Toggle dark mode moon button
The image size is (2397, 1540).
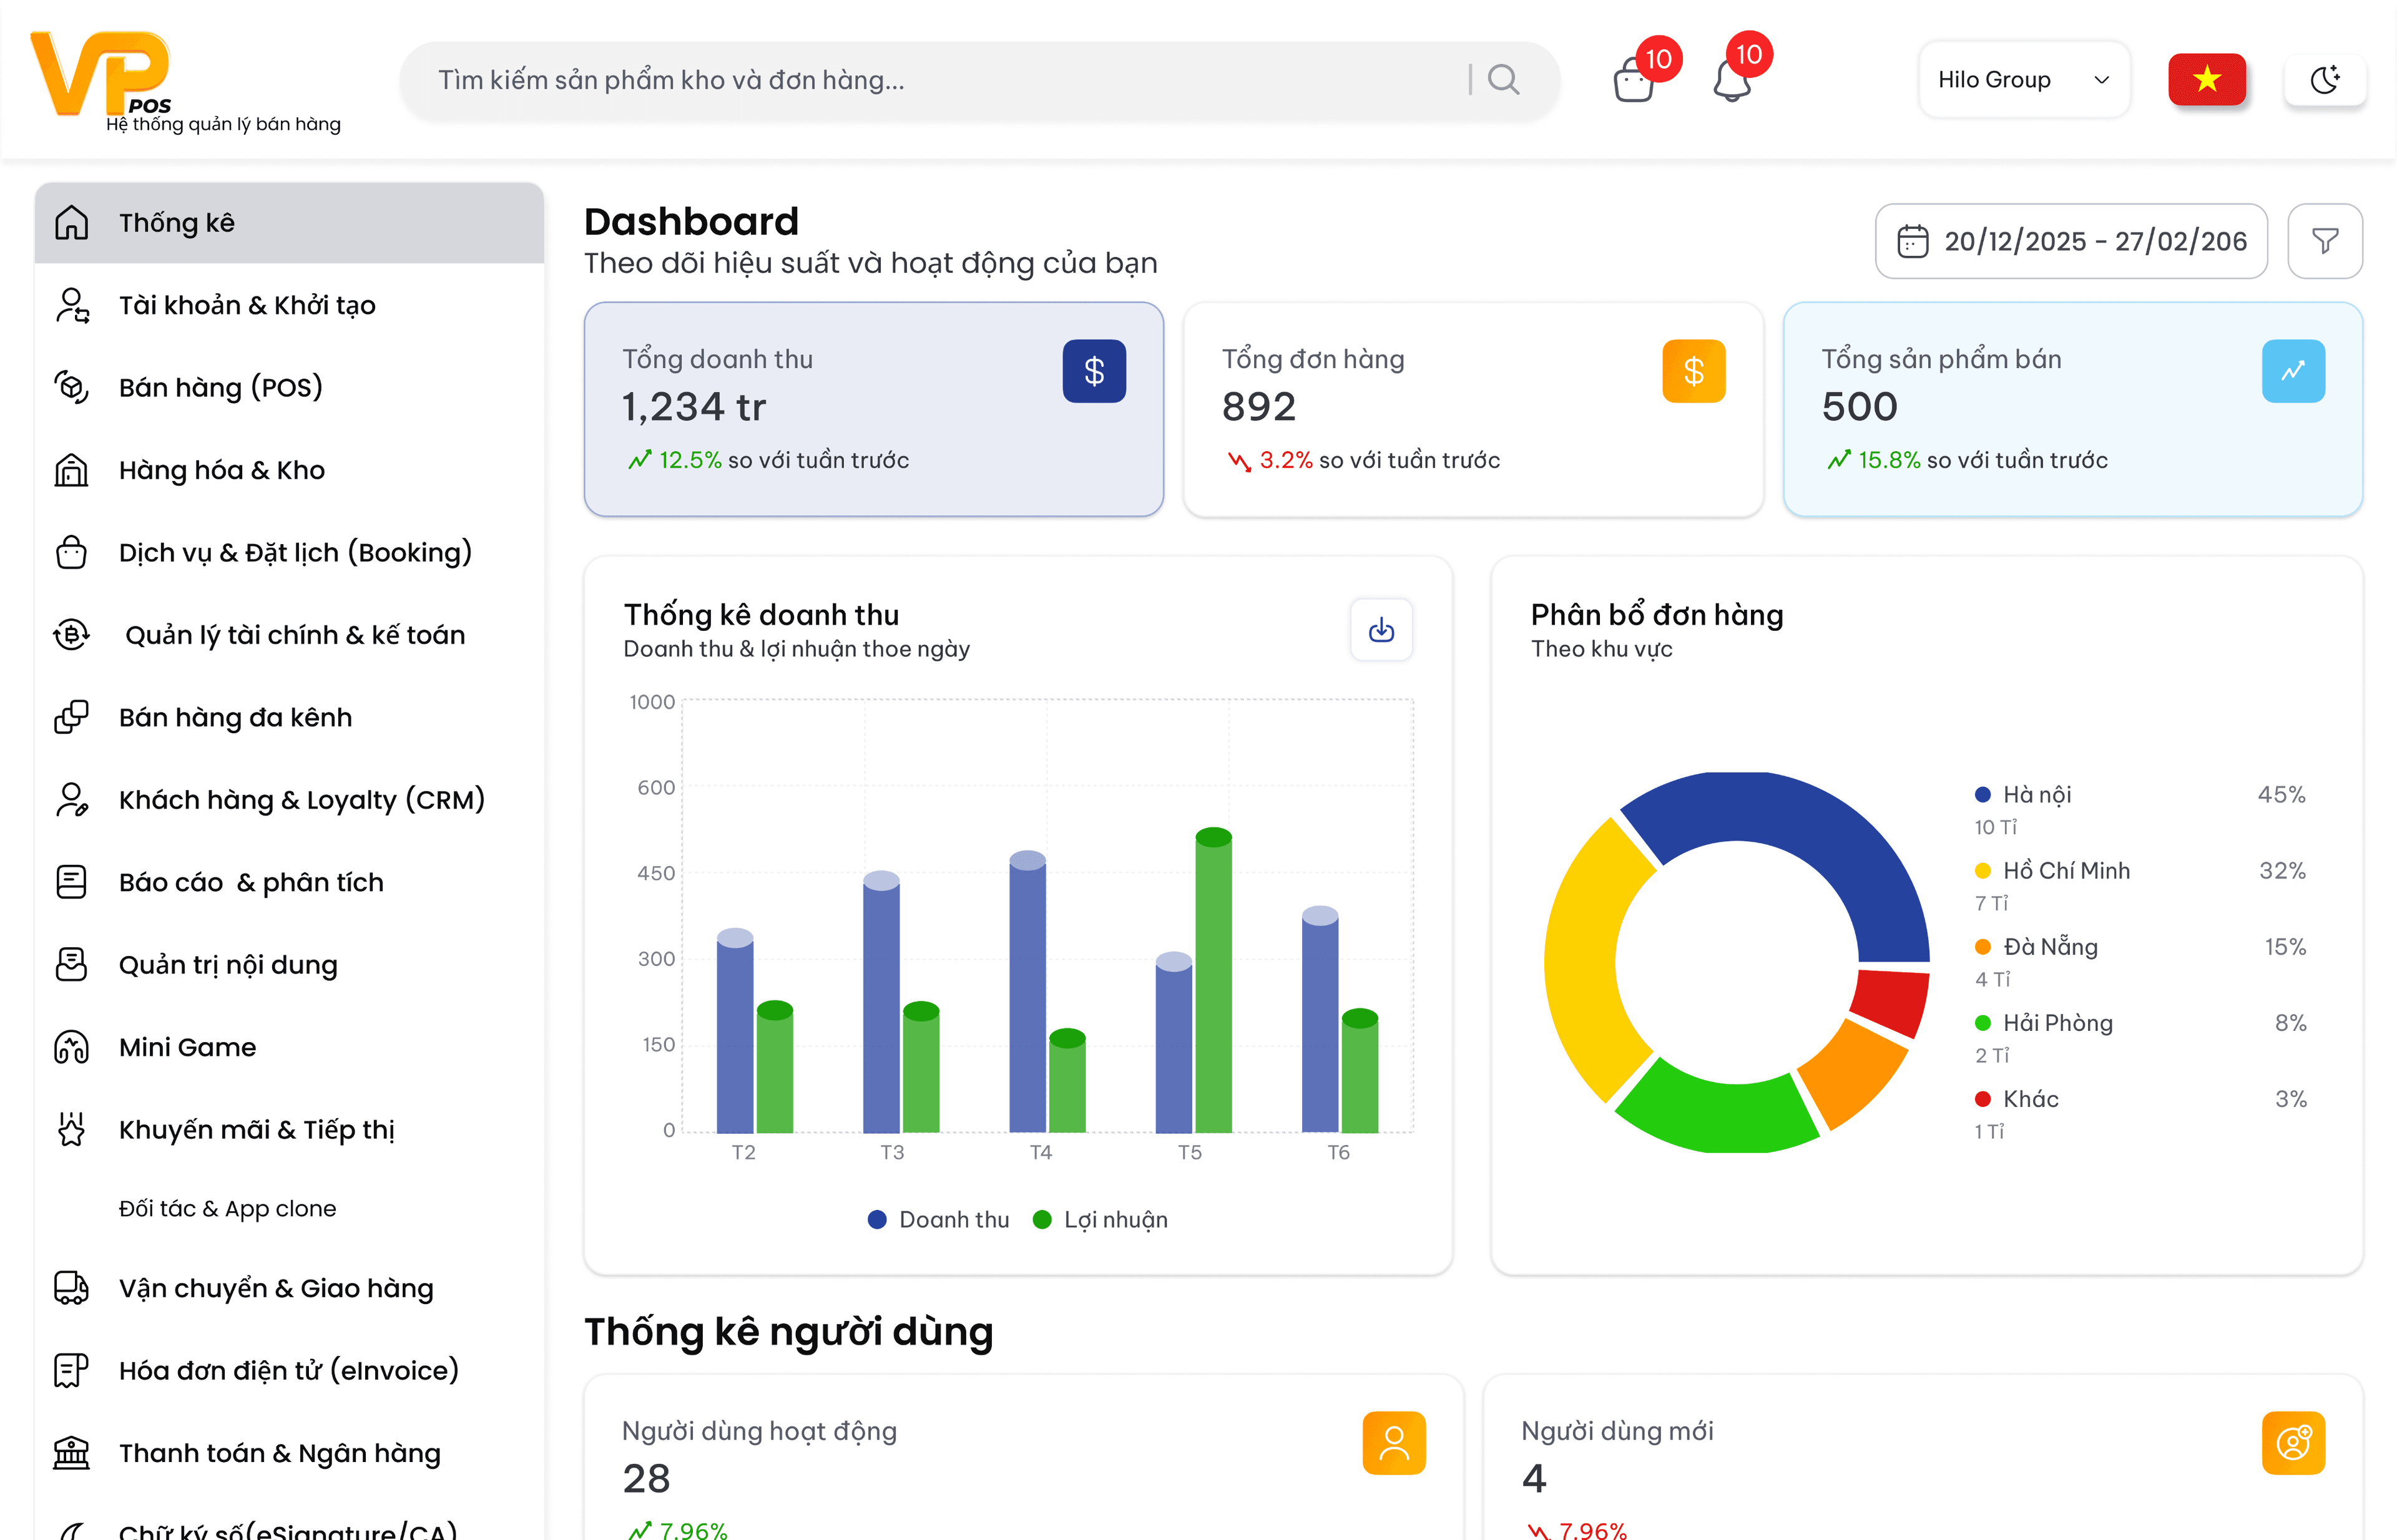[2324, 79]
